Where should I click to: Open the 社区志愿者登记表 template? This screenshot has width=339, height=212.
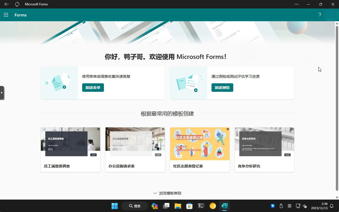200,149
